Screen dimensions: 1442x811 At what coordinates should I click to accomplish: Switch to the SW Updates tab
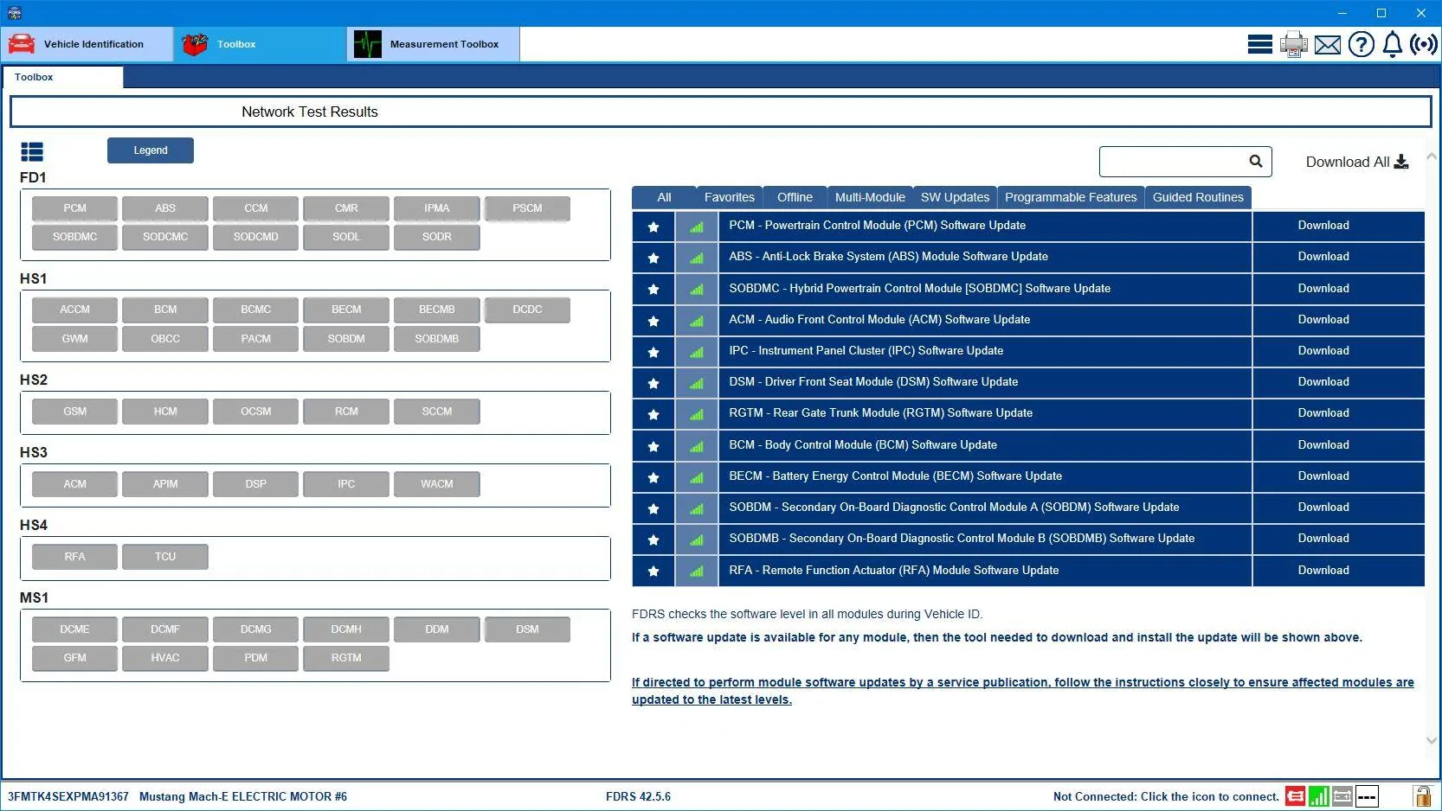tap(955, 197)
